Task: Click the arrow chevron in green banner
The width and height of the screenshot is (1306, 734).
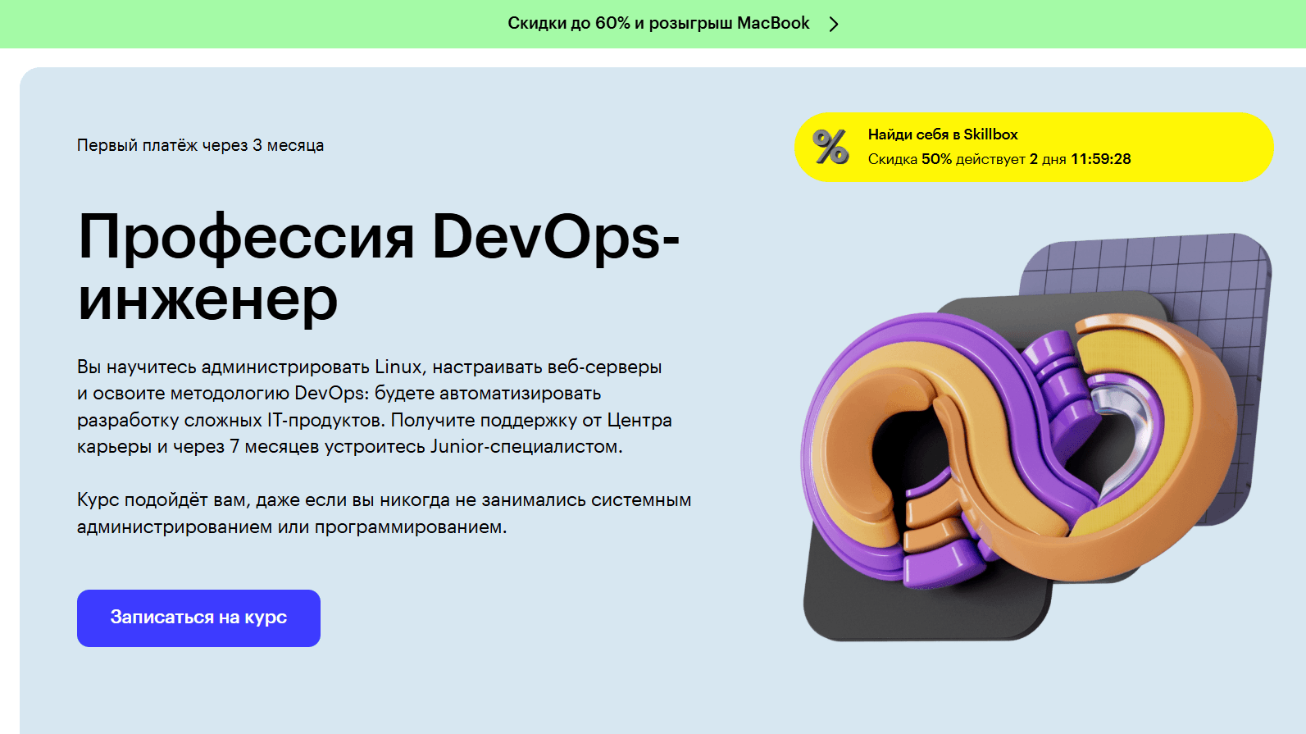Action: pos(834,24)
